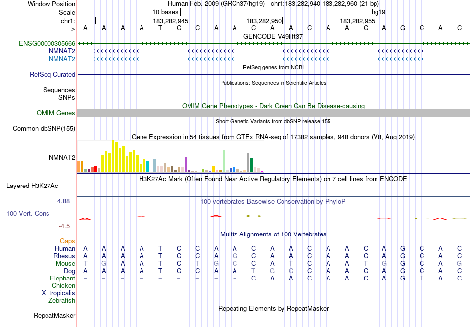Click the mismatched T base in the Elephant row
The image size is (470, 327).
coord(422,279)
